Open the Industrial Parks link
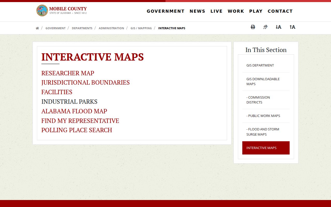This screenshot has height=207, width=331. 69,102
